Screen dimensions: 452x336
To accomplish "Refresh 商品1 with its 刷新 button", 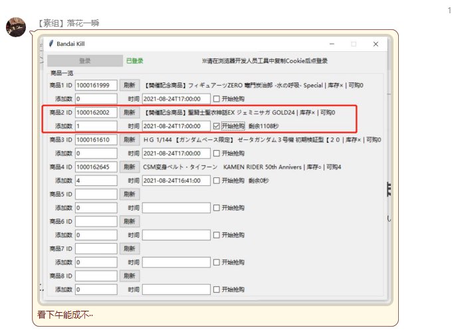I will (x=129, y=85).
